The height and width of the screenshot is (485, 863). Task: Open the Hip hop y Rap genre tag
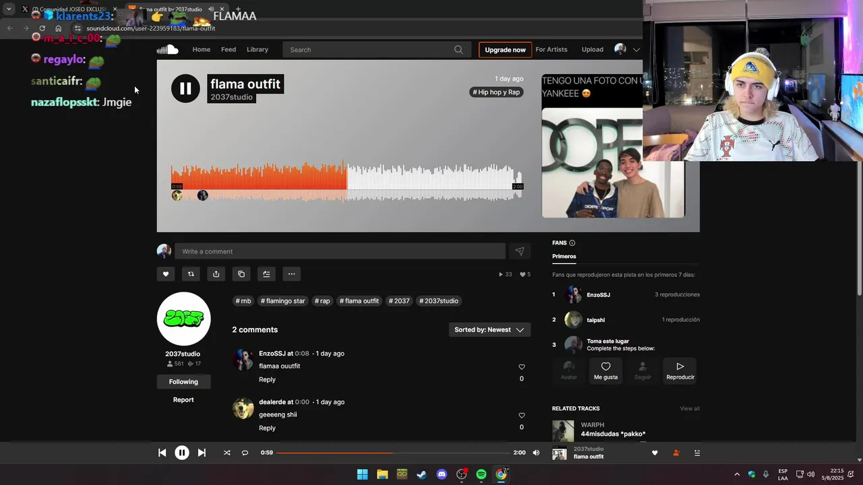tap(496, 92)
